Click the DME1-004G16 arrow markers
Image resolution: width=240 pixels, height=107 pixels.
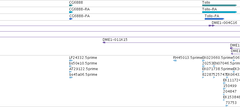(212, 26)
